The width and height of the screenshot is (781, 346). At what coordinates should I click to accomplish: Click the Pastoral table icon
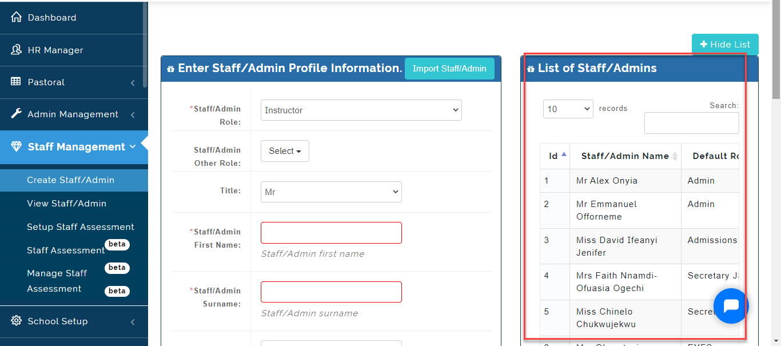[x=16, y=82]
